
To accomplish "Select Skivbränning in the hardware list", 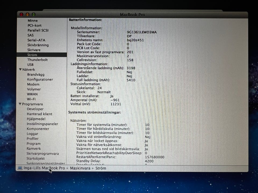I will click(x=38, y=45).
